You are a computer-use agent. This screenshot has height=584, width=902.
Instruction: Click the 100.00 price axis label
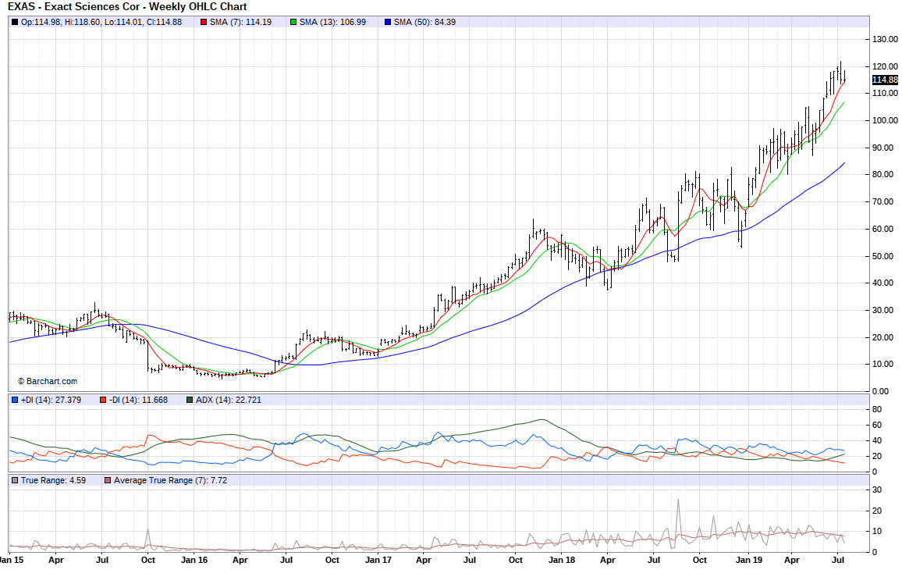coord(885,120)
